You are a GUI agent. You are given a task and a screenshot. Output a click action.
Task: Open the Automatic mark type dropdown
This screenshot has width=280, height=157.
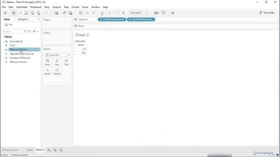57,55
